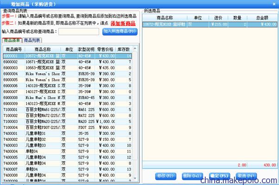
Task: Select product 7400001 儿童单鞋01
Action: click(x=68, y=133)
